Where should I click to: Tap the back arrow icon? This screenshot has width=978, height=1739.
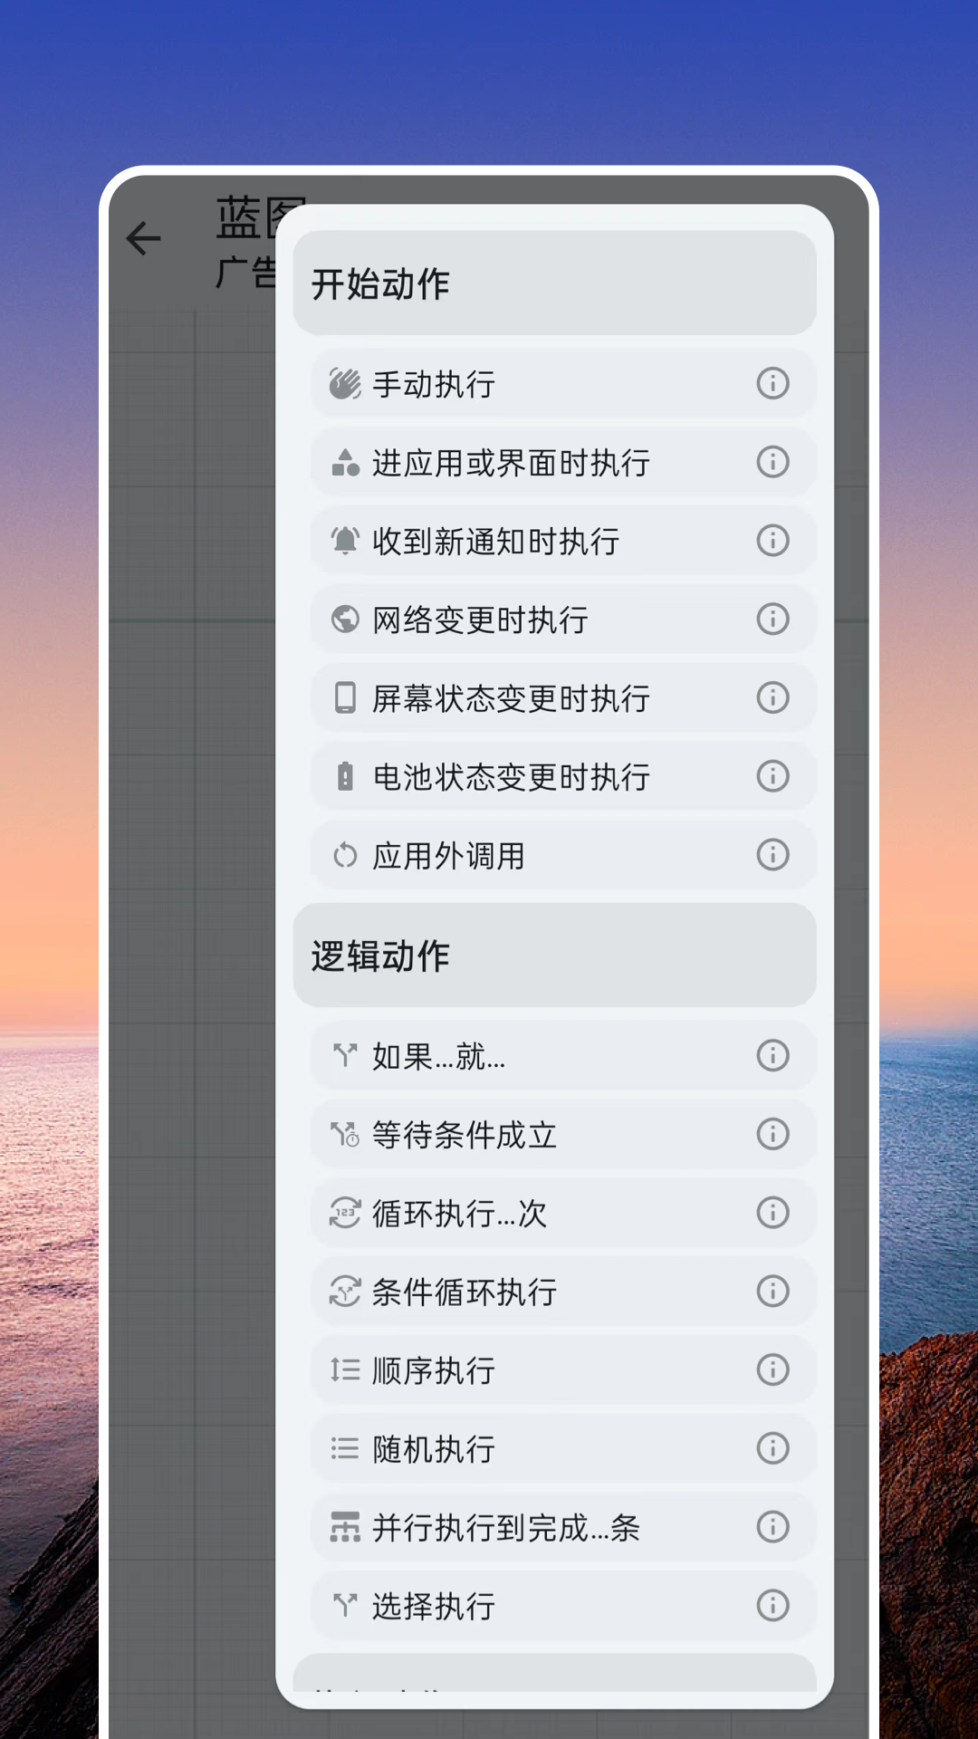coord(143,239)
